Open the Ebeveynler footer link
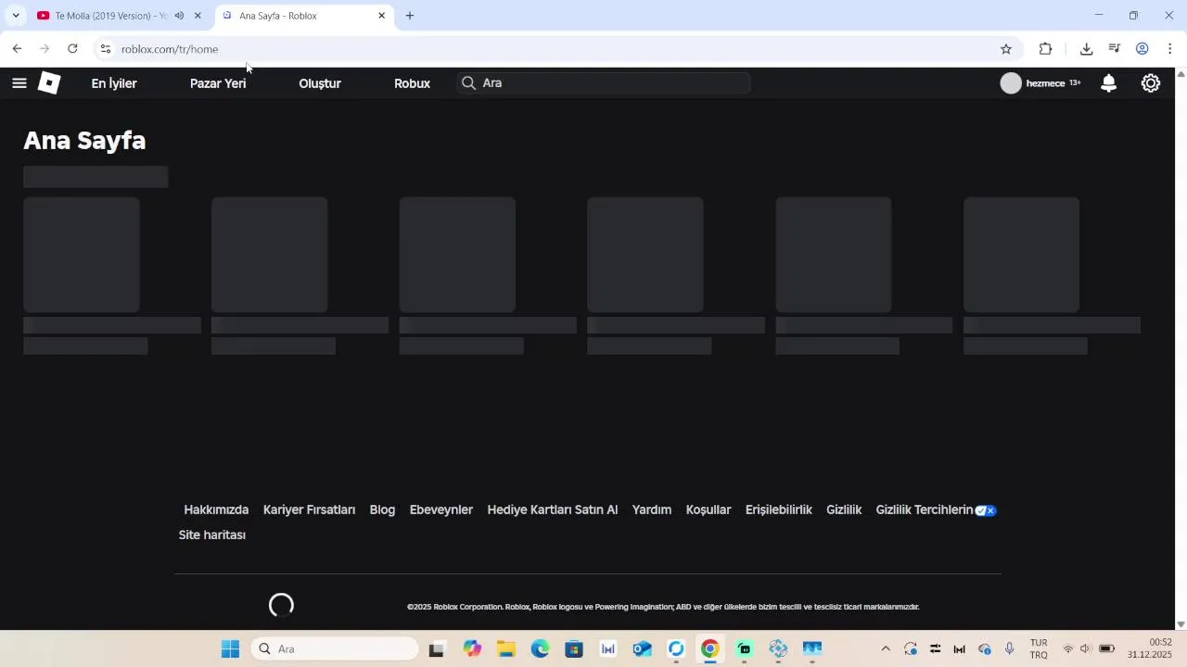Screen dimensions: 1187x667 [441, 510]
